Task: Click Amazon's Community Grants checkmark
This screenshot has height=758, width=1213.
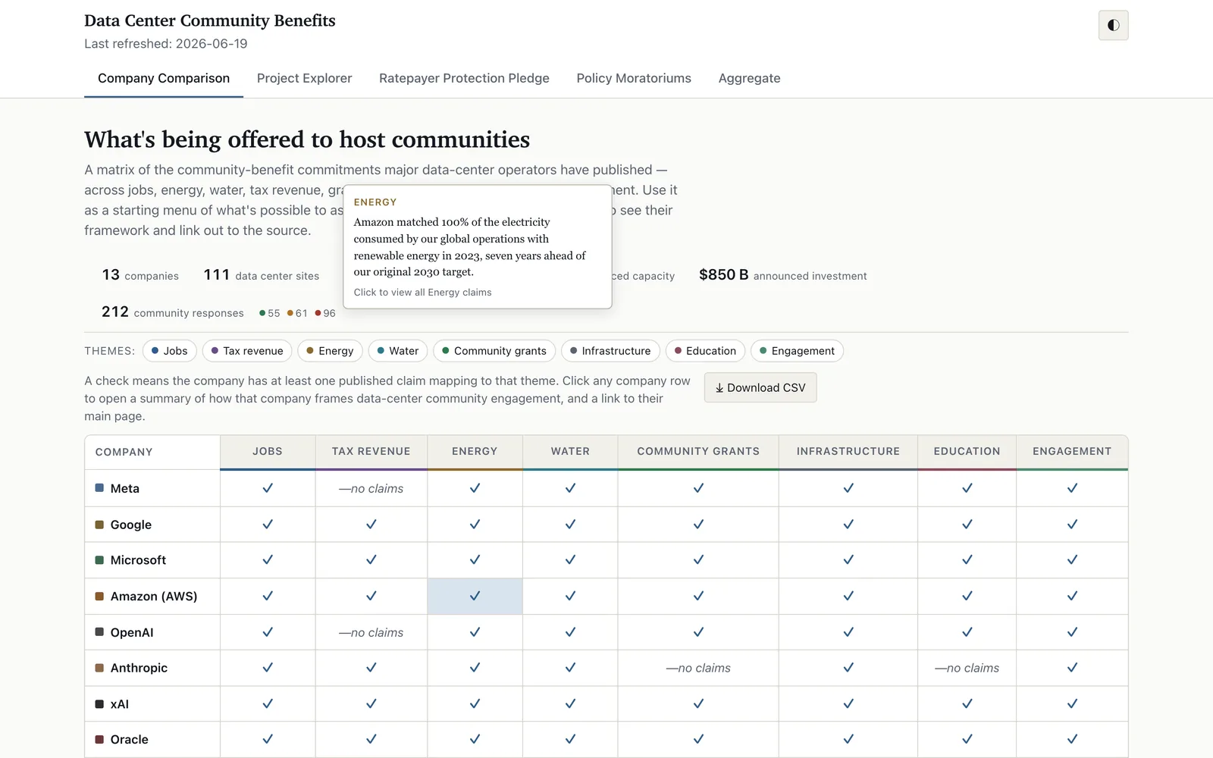Action: (698, 597)
